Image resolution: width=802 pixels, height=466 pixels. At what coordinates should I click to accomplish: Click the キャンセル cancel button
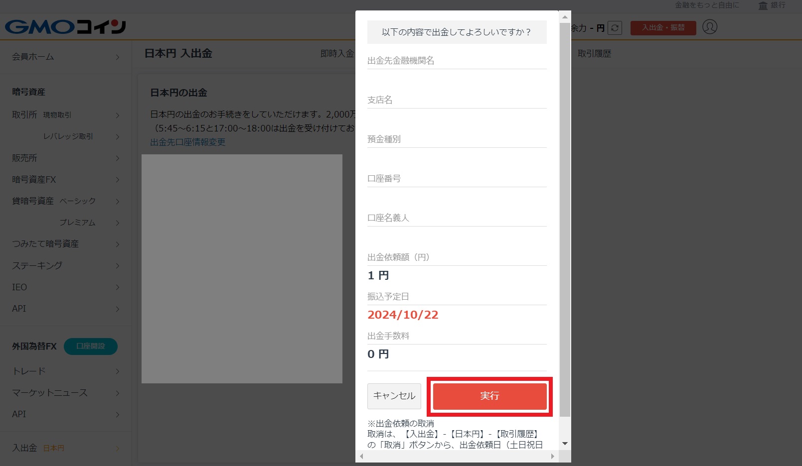coord(394,396)
